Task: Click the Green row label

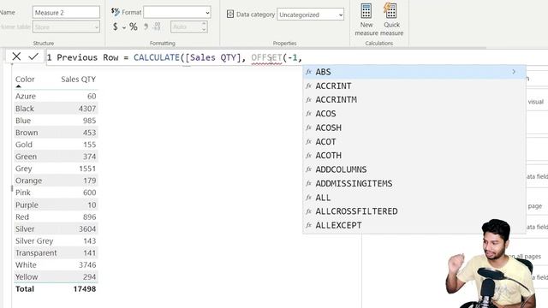Action: [26, 157]
